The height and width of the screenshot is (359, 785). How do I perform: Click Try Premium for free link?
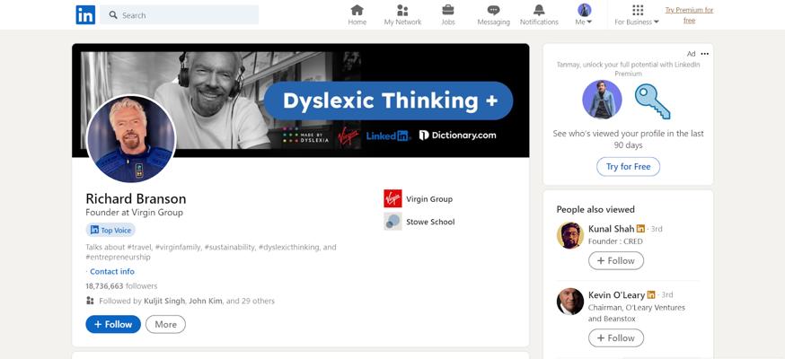[x=690, y=15]
